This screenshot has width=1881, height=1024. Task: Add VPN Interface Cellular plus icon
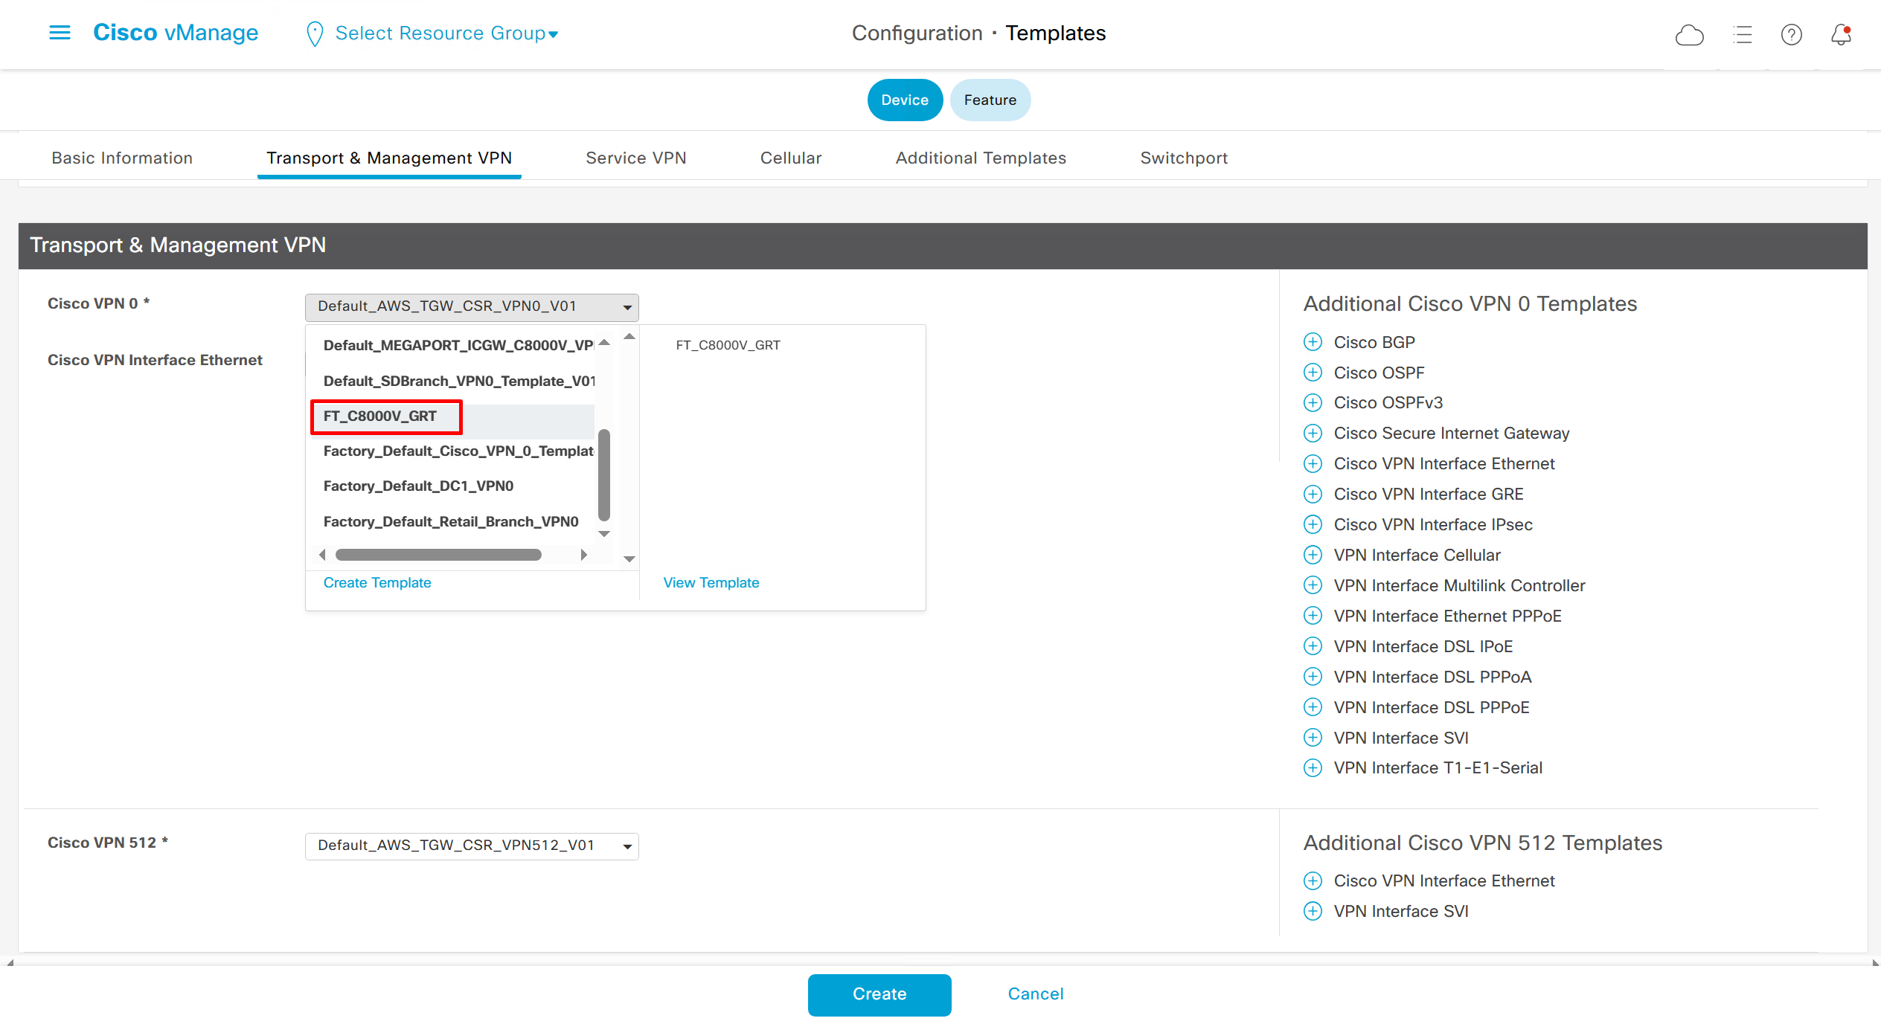tap(1313, 555)
